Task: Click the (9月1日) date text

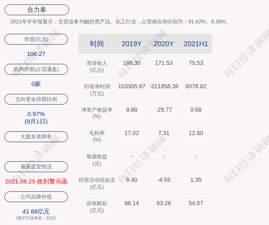Action: click(x=36, y=121)
